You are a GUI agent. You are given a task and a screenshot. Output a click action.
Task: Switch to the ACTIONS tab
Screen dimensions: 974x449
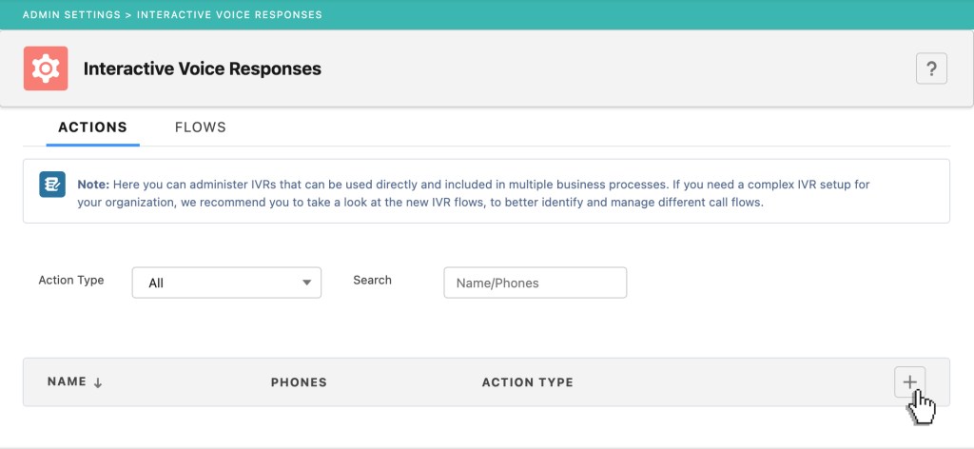coord(92,127)
